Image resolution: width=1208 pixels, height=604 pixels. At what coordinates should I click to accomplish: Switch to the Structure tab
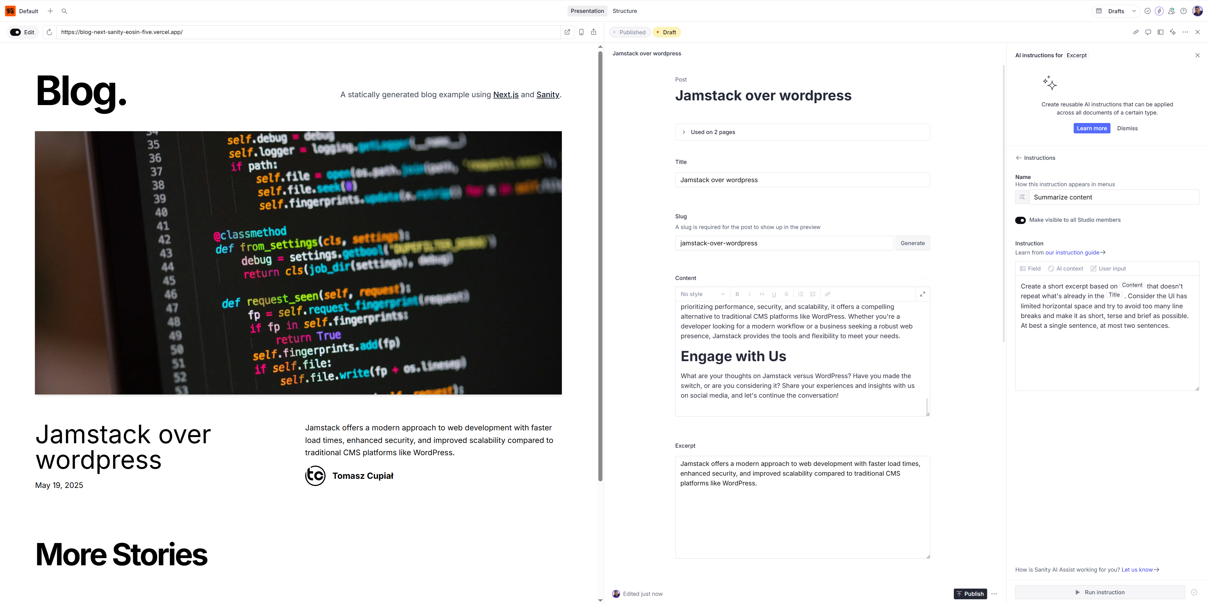coord(625,11)
